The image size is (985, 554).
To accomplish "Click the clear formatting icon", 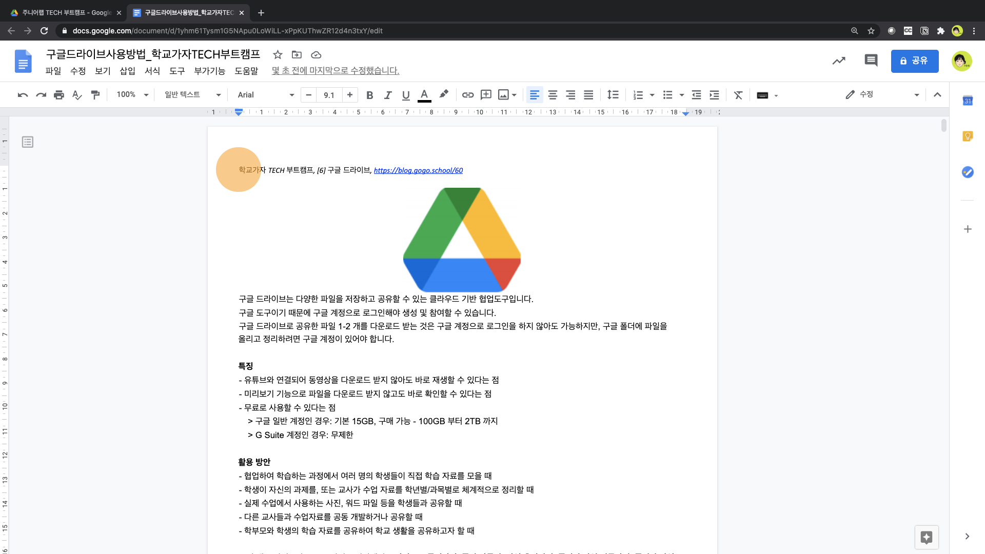I will point(738,95).
